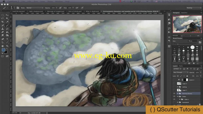Hide the Painting Demos group

tap(174, 93)
